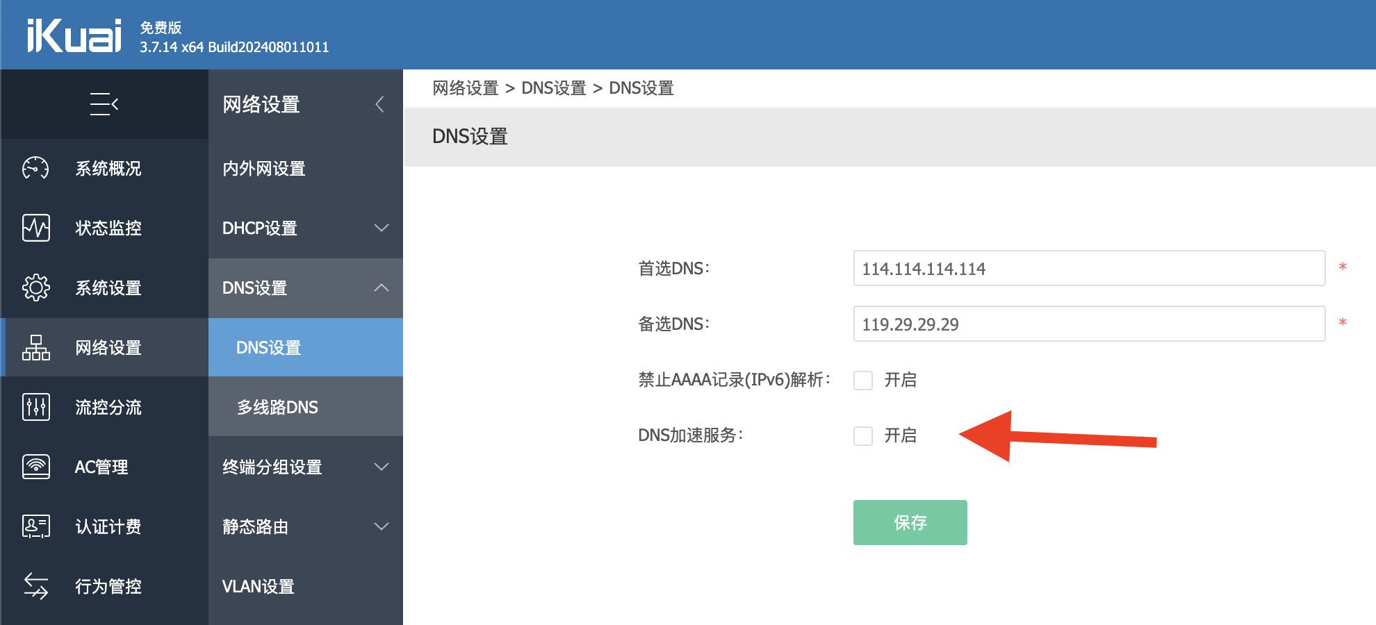Open the 系统概况 dashboard icon
Screen dimensions: 1376x625
(35, 168)
